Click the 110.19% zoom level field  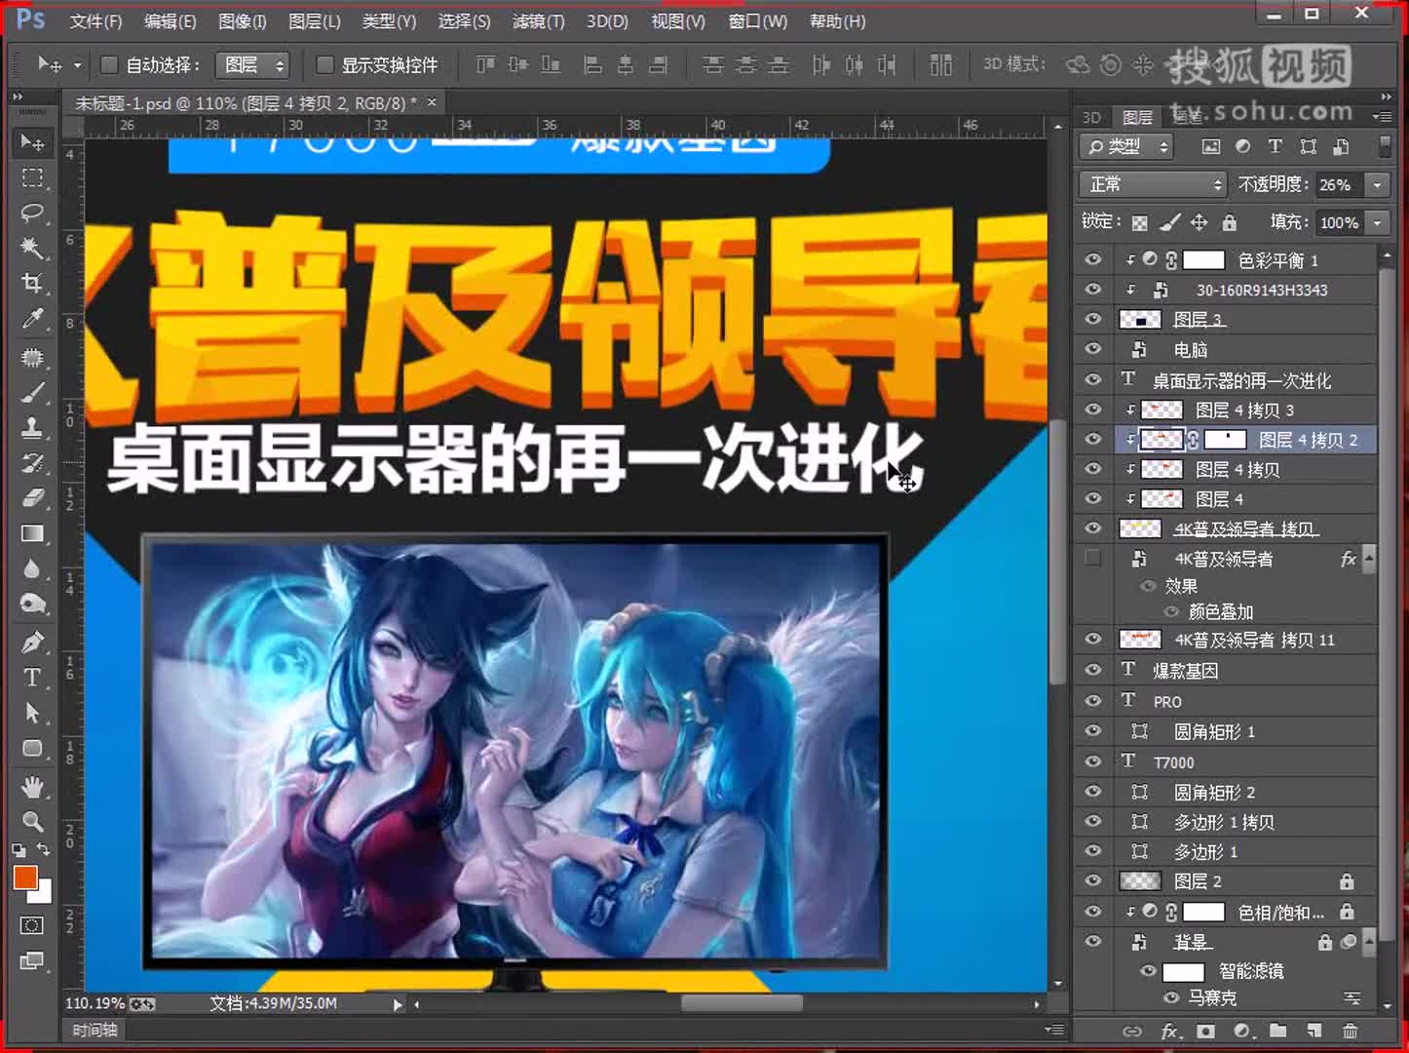coord(95,1003)
